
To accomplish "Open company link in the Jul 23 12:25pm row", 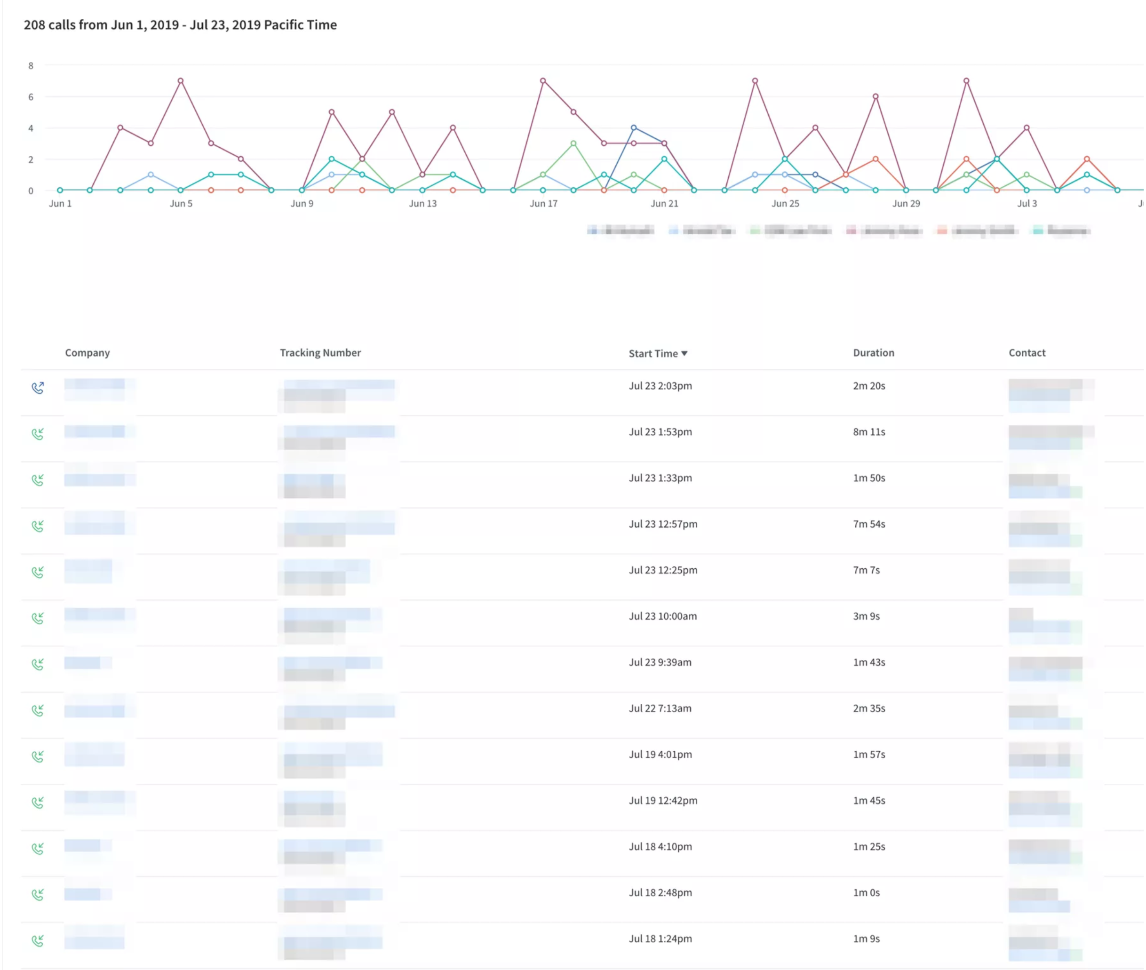I will click(88, 566).
